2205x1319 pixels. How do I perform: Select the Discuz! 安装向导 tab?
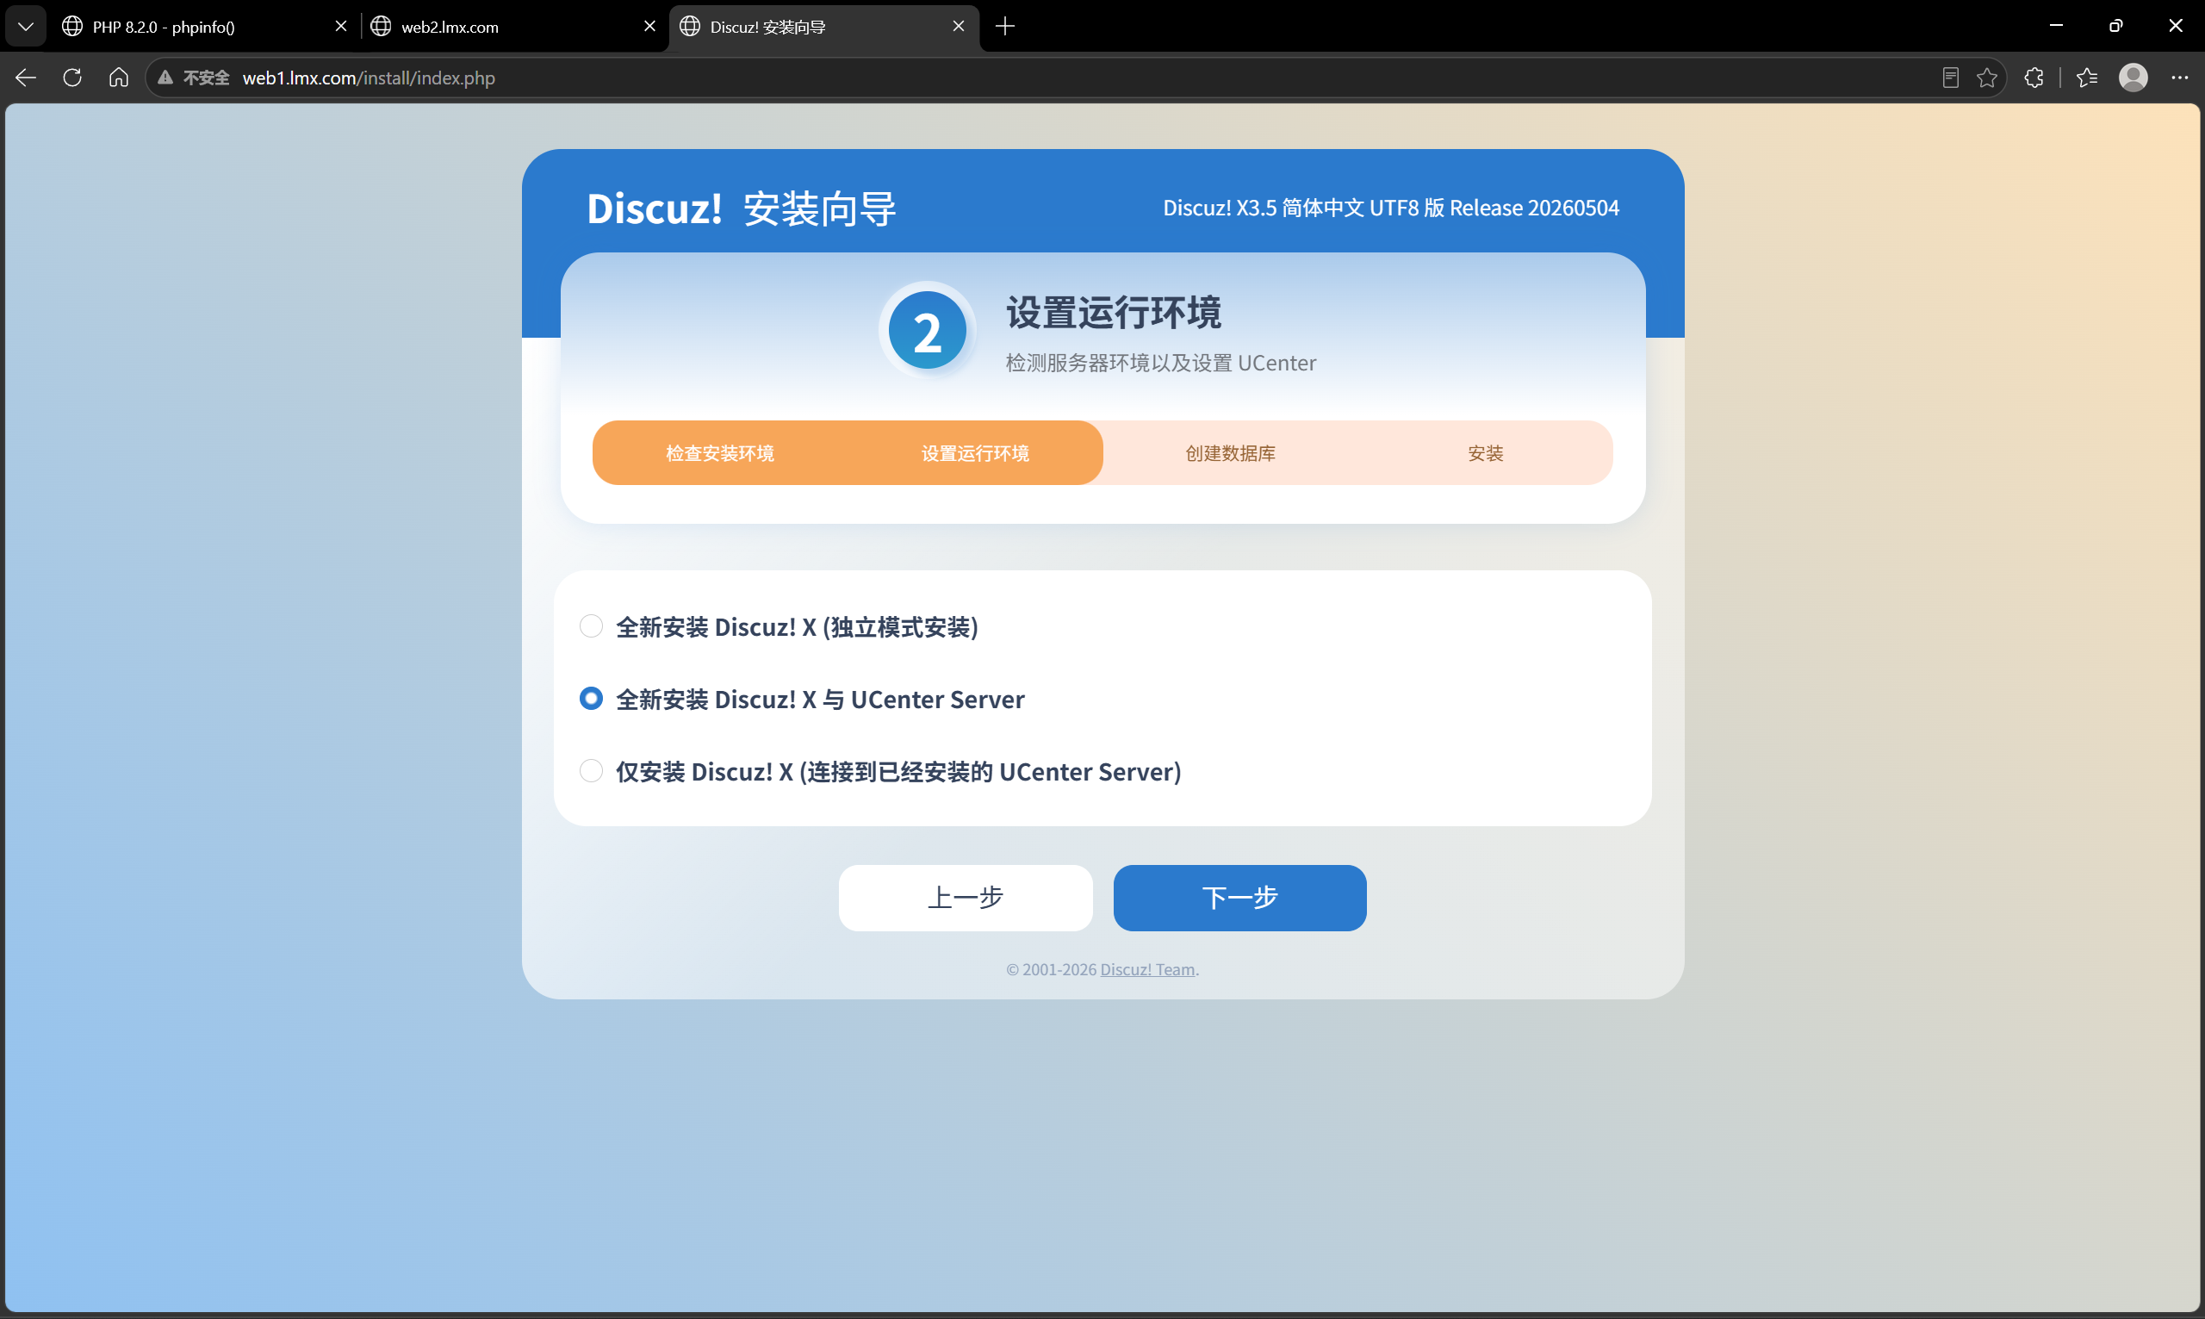(823, 26)
